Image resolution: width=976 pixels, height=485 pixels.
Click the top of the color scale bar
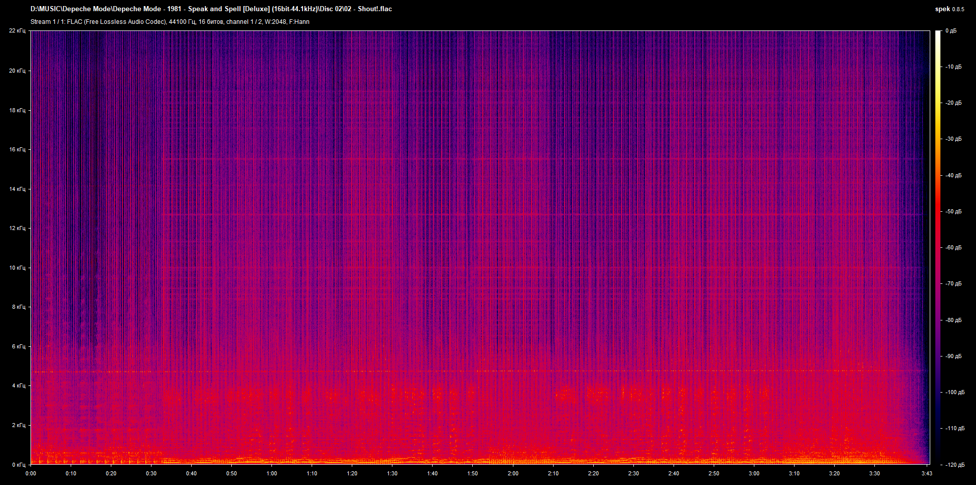pyautogui.click(x=938, y=34)
